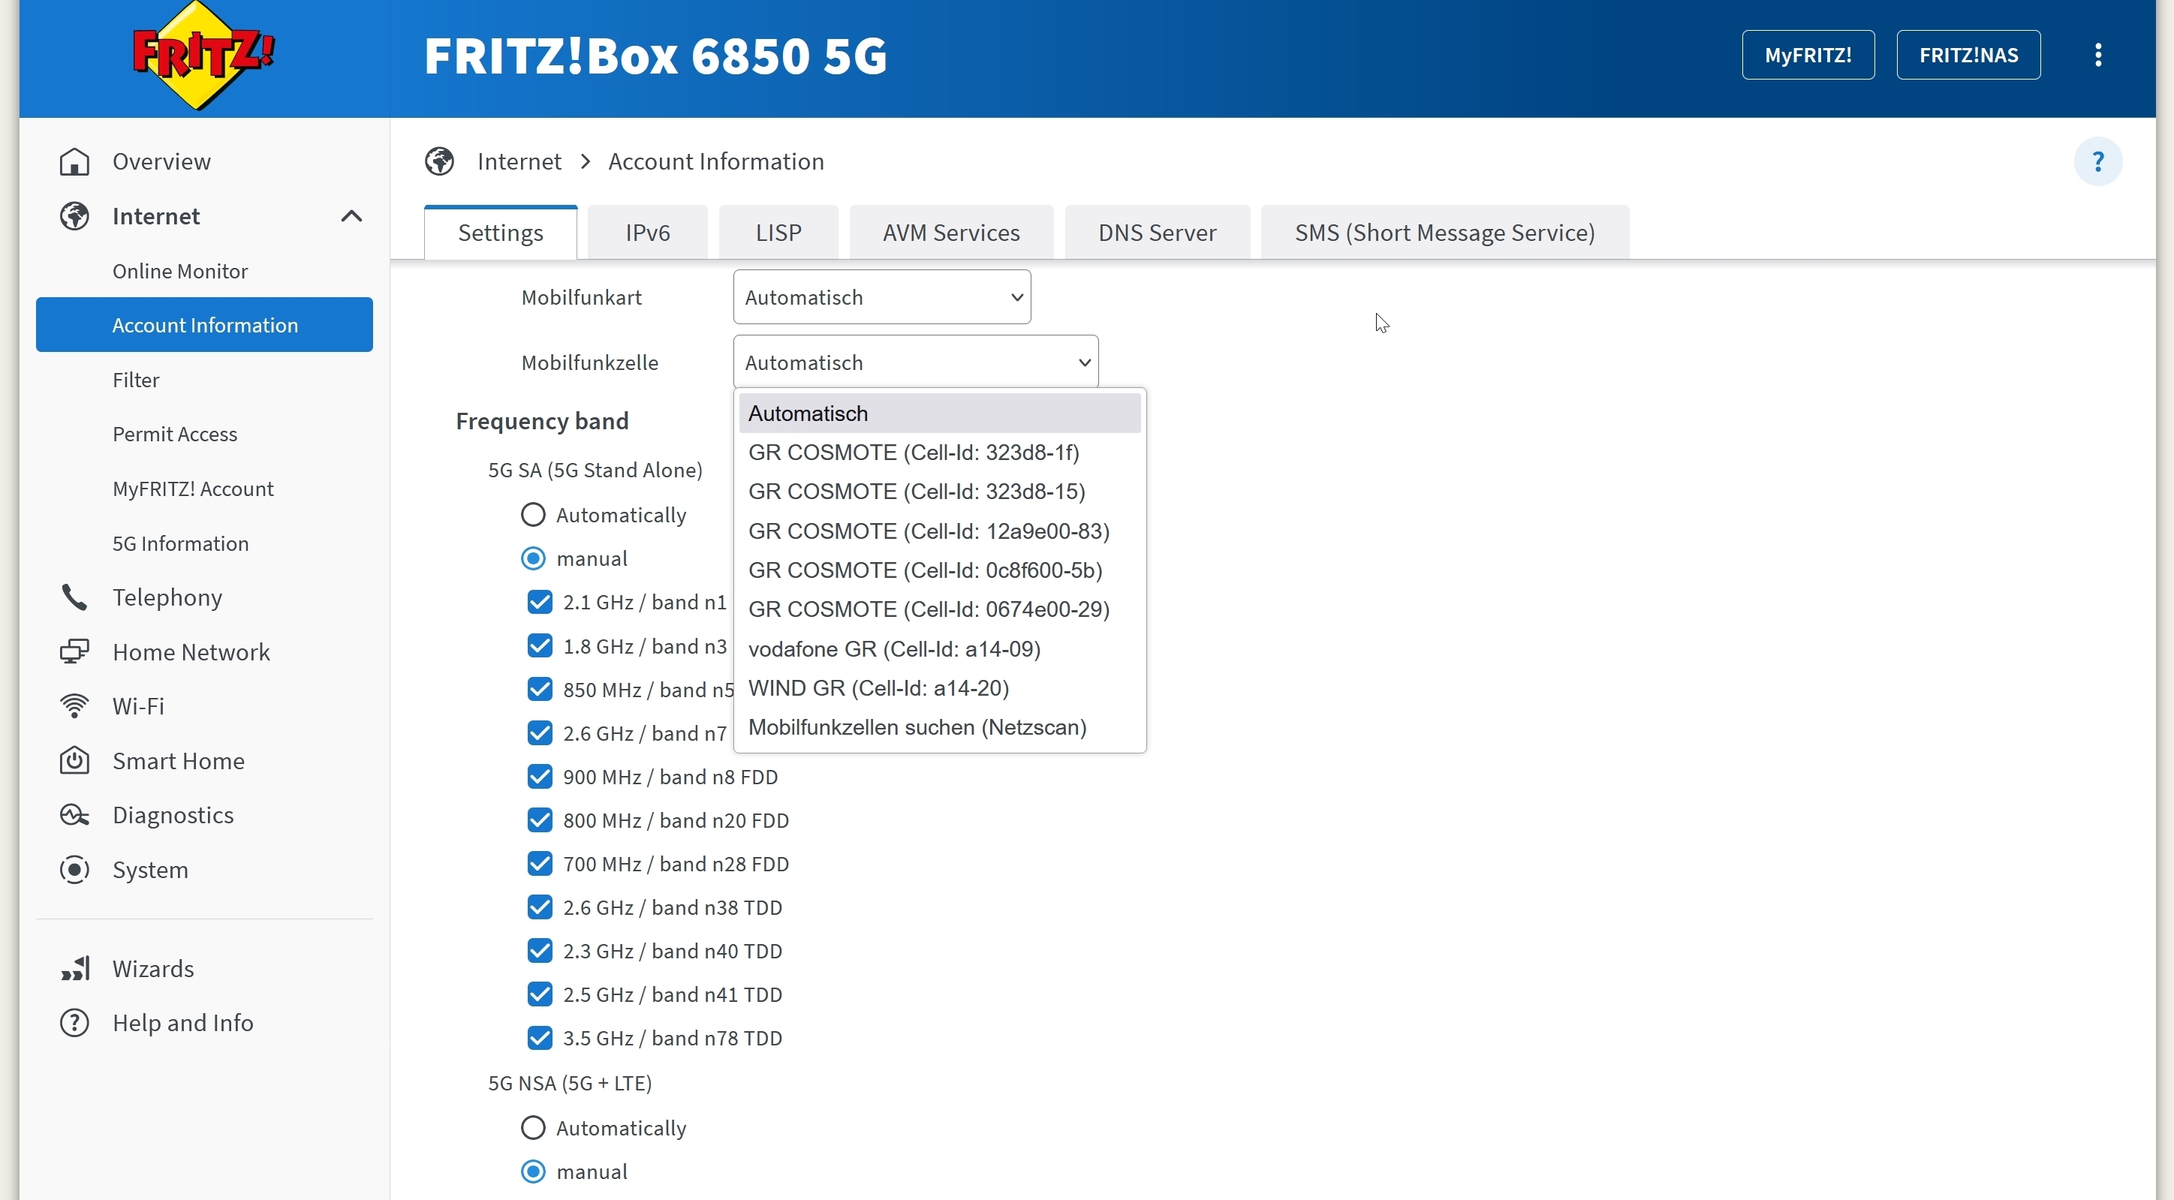Uncheck 2.3 GHz band n40 TDD
This screenshot has width=2174, height=1200.
(539, 951)
